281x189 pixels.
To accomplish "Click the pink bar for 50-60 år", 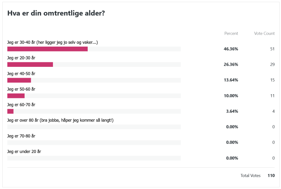I will [x=16, y=96].
